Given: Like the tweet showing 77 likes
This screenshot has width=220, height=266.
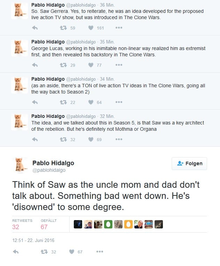Looking at the screenshot, I should point(91,65).
